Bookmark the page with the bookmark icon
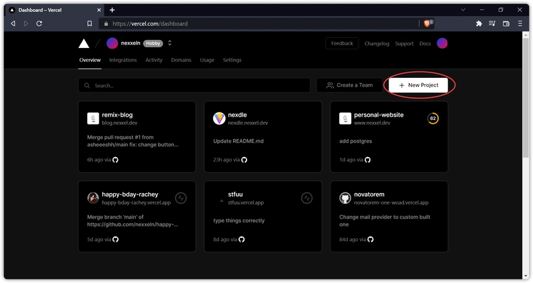The width and height of the screenshot is (533, 283). [89, 23]
